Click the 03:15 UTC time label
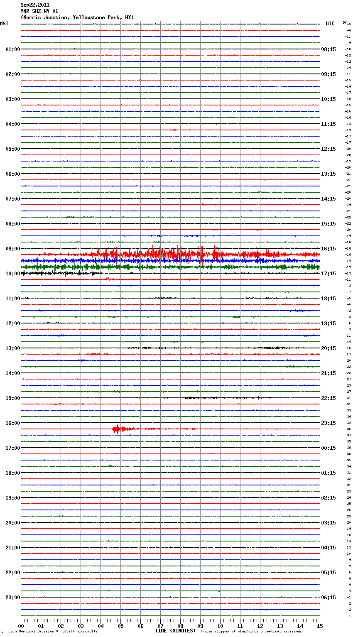Screen dimensions: 353x637 328,523
